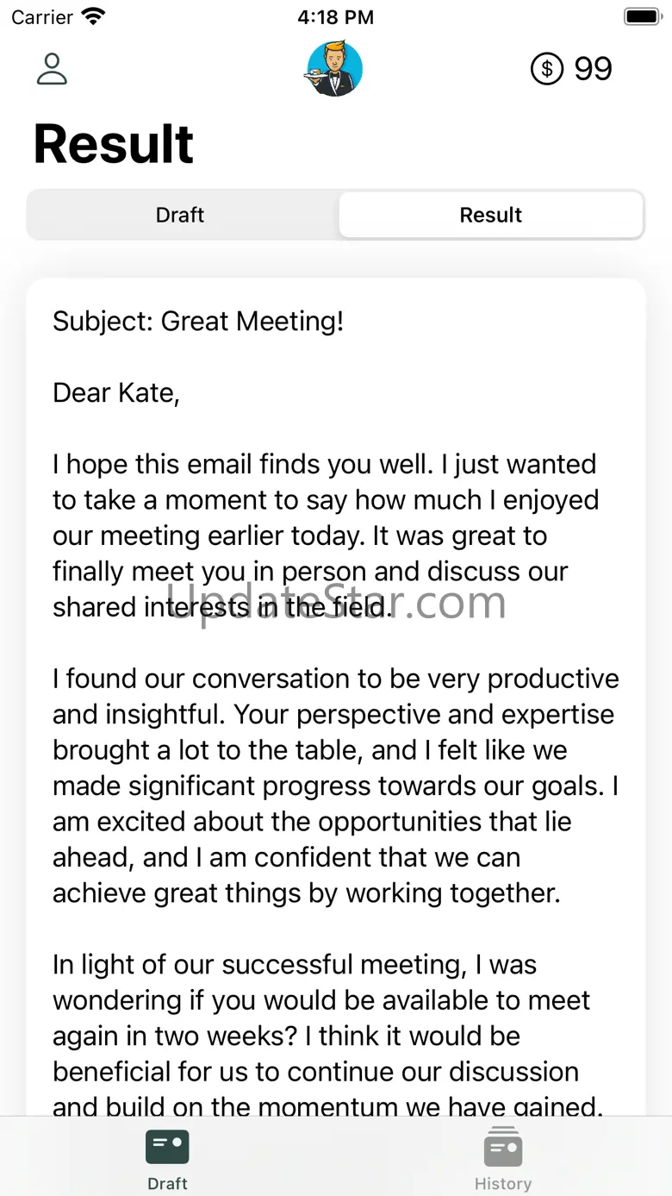Tap the History label in bottom bar
672x1196 pixels.
tap(503, 1184)
